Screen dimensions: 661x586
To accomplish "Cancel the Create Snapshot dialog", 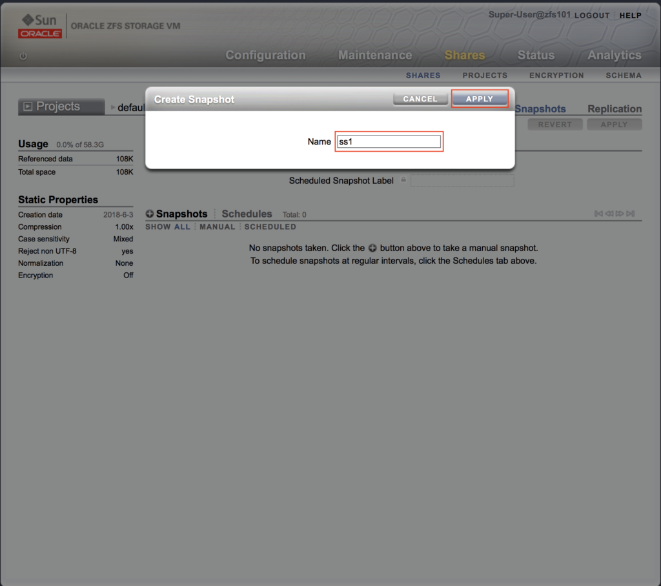I will pos(420,99).
